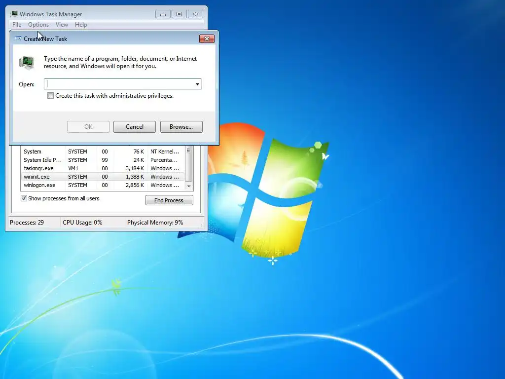The width and height of the screenshot is (505, 379).
Task: Select the System Idle P... process row
Action: click(103, 160)
